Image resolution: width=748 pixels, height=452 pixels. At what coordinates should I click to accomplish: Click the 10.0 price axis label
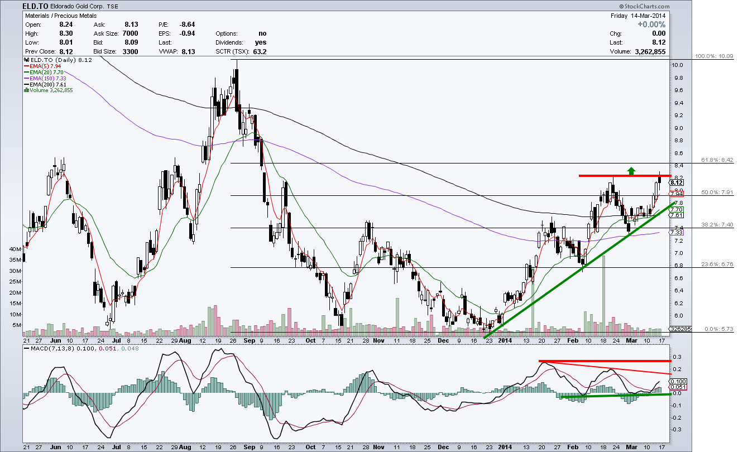pos(677,65)
